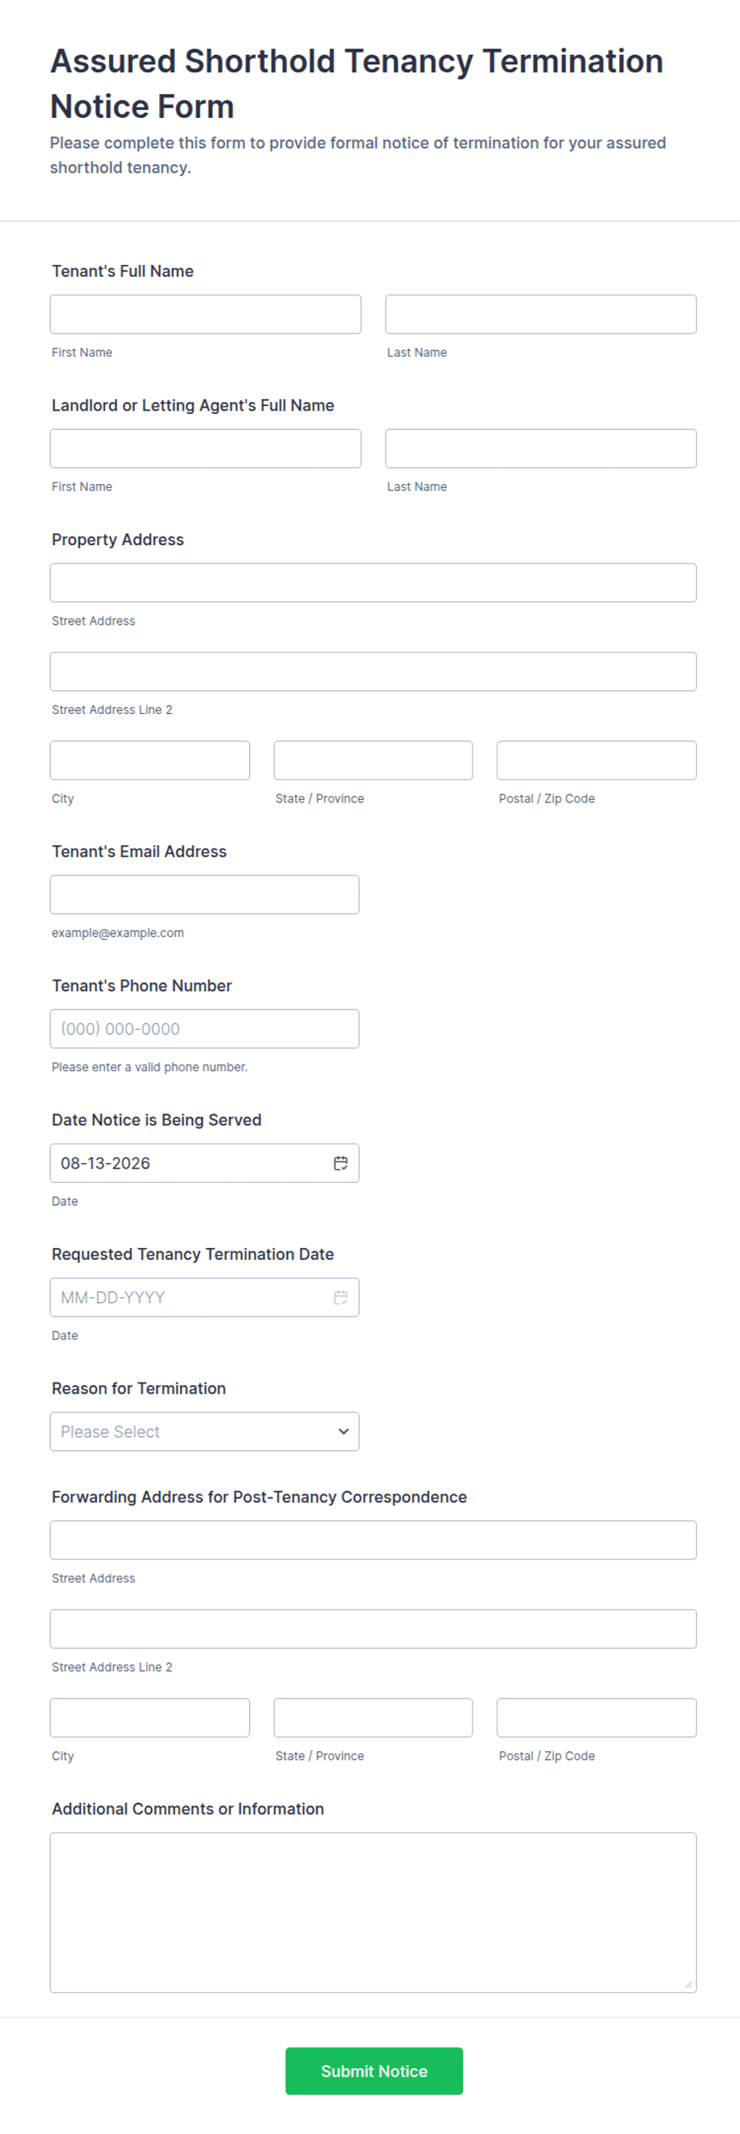Focus Property Address Postal / Zip Code field
Viewport: 740px width, 2134px height.
[x=597, y=760]
